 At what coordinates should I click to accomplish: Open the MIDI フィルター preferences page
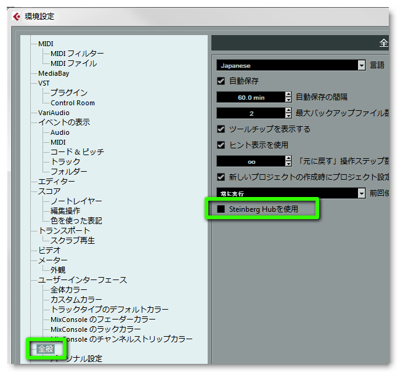(77, 54)
